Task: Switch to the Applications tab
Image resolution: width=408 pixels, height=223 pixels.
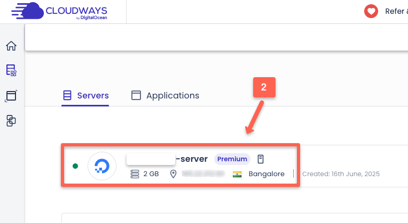Action: (166, 96)
